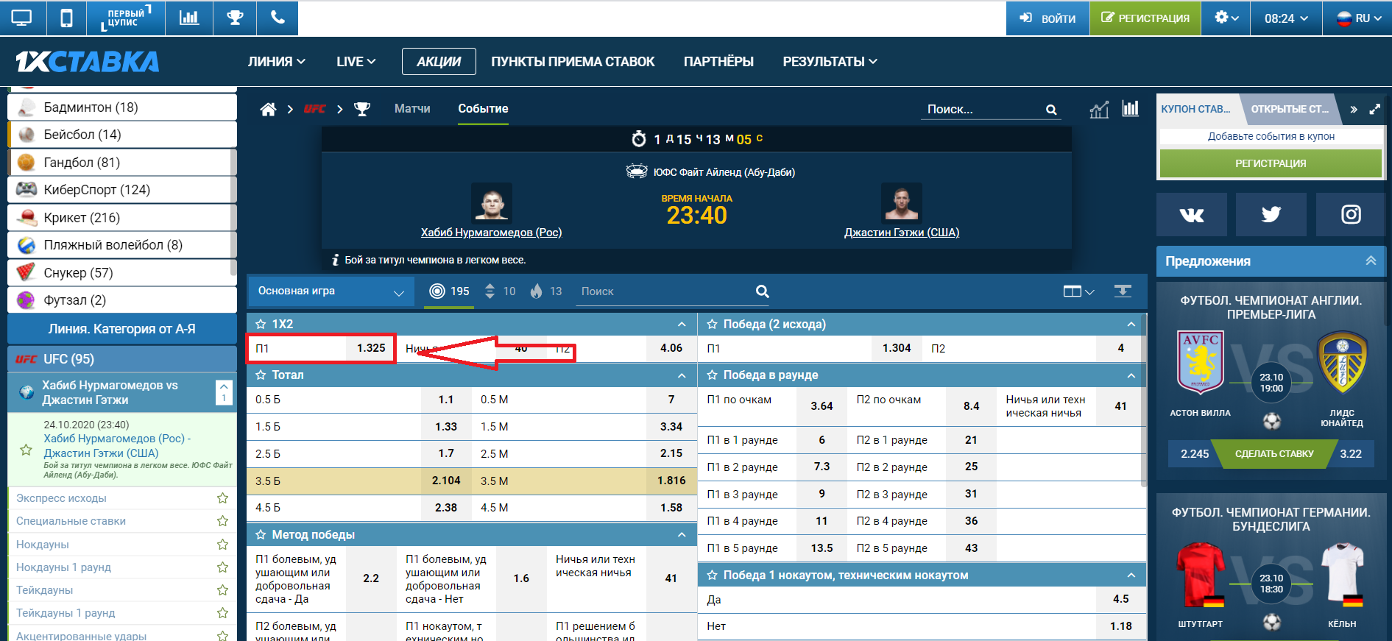Click the trophy icon in top bar
1392x641 pixels.
click(x=235, y=18)
